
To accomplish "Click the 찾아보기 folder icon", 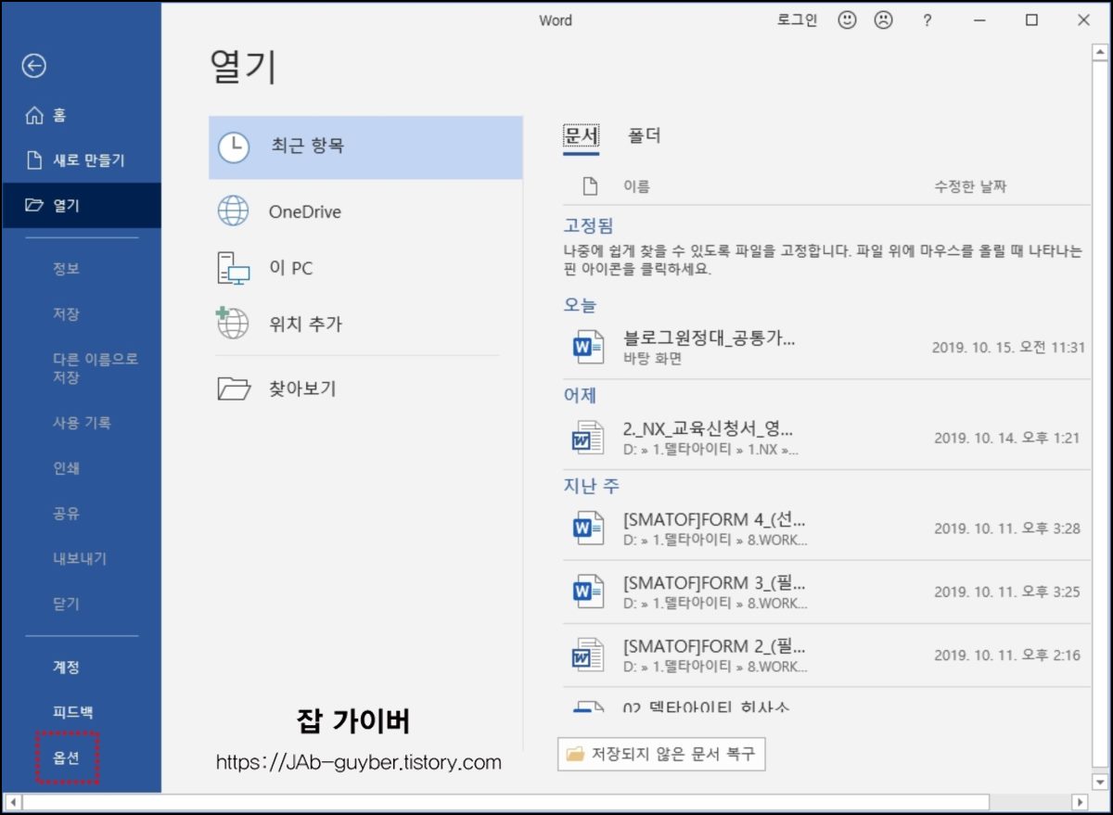I will click(234, 388).
